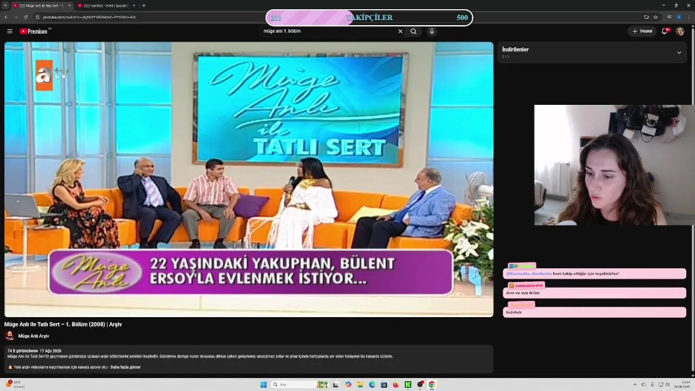This screenshot has width=695, height=391.
Task: Open the Chrome profile avatar
Action: (x=679, y=17)
